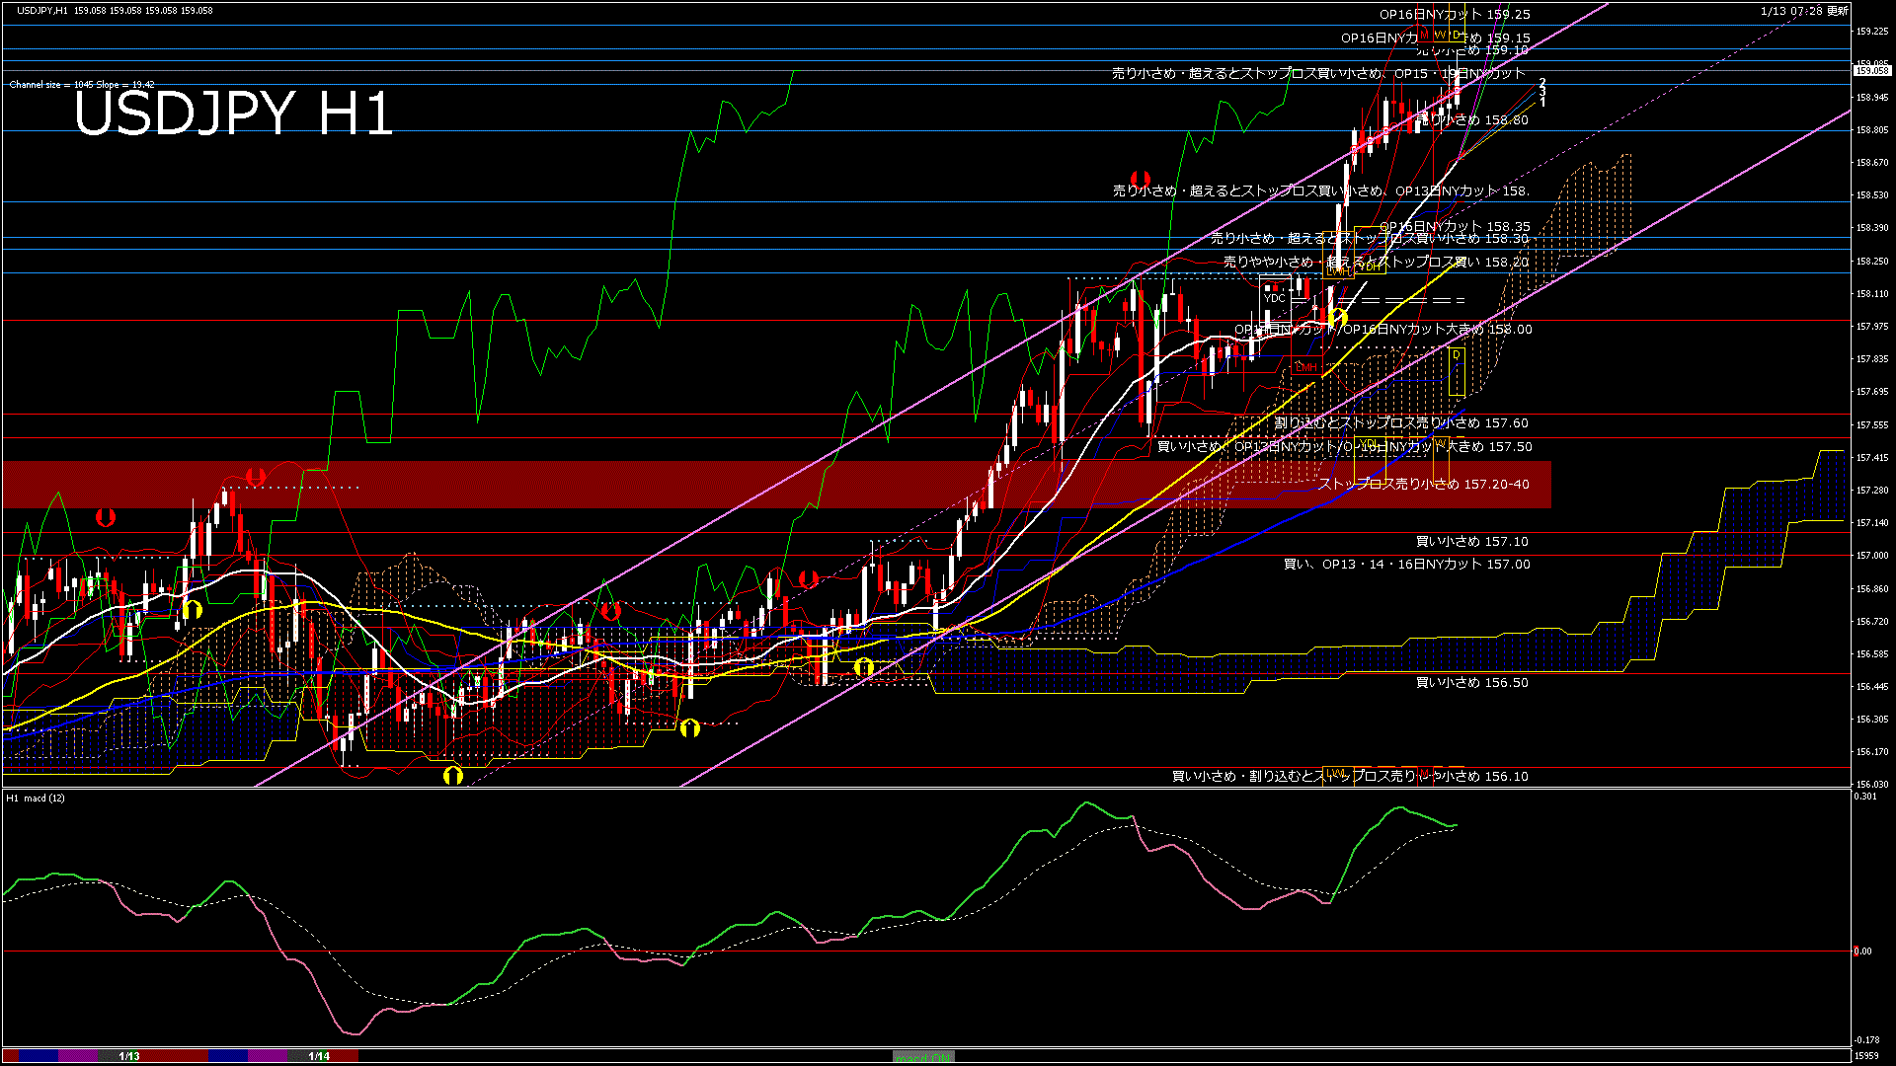
Task: Click the YDC marker label on the chart
Action: coord(1275,298)
